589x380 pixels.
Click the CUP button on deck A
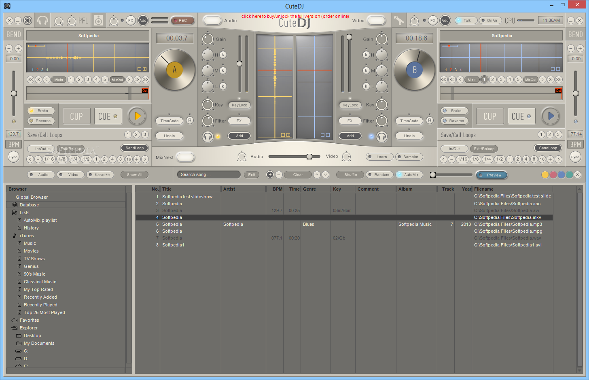(76, 116)
